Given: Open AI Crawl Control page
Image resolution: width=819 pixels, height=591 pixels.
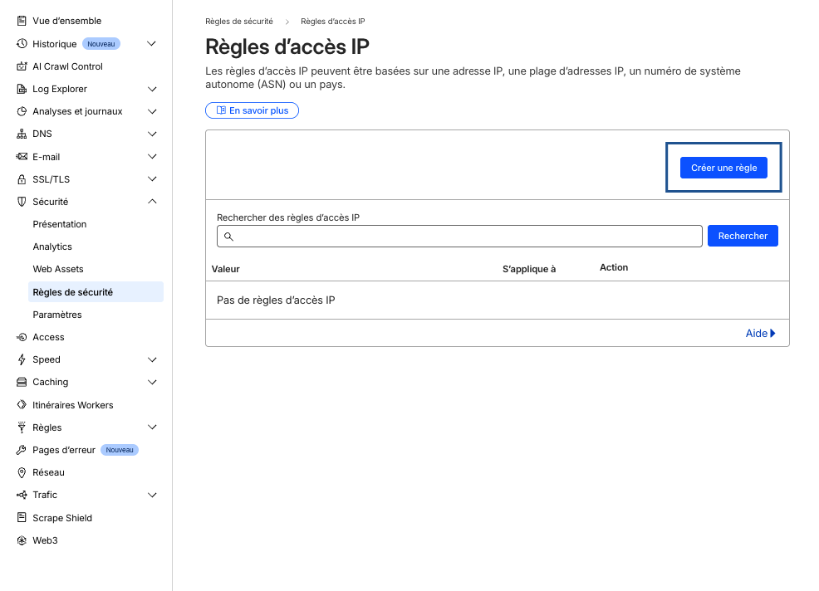Looking at the screenshot, I should click(67, 66).
